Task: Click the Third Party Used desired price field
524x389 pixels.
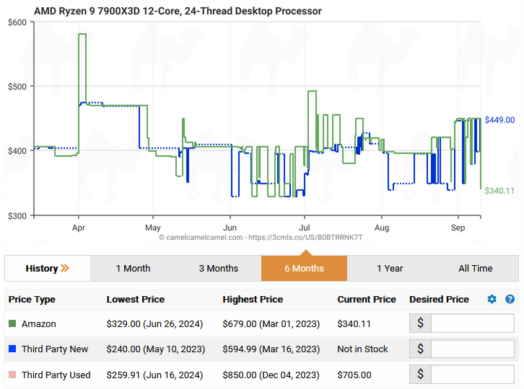Action: (472, 375)
